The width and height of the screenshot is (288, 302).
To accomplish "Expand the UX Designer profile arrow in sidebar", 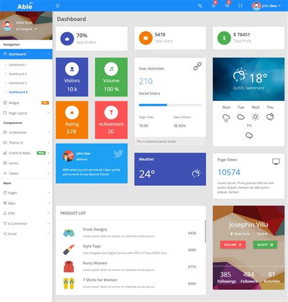I will (36, 29).
